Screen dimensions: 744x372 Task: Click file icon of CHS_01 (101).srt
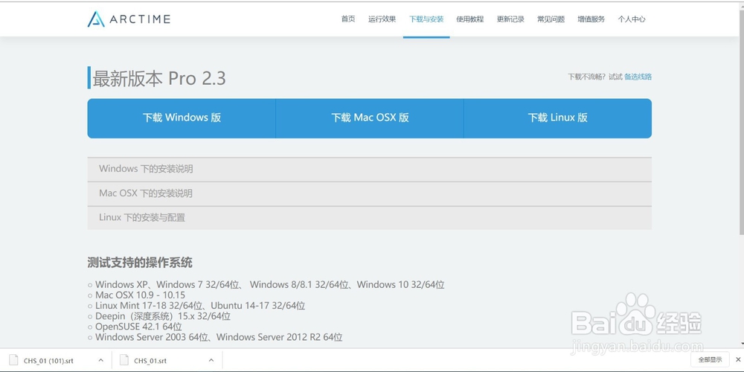coord(13,360)
